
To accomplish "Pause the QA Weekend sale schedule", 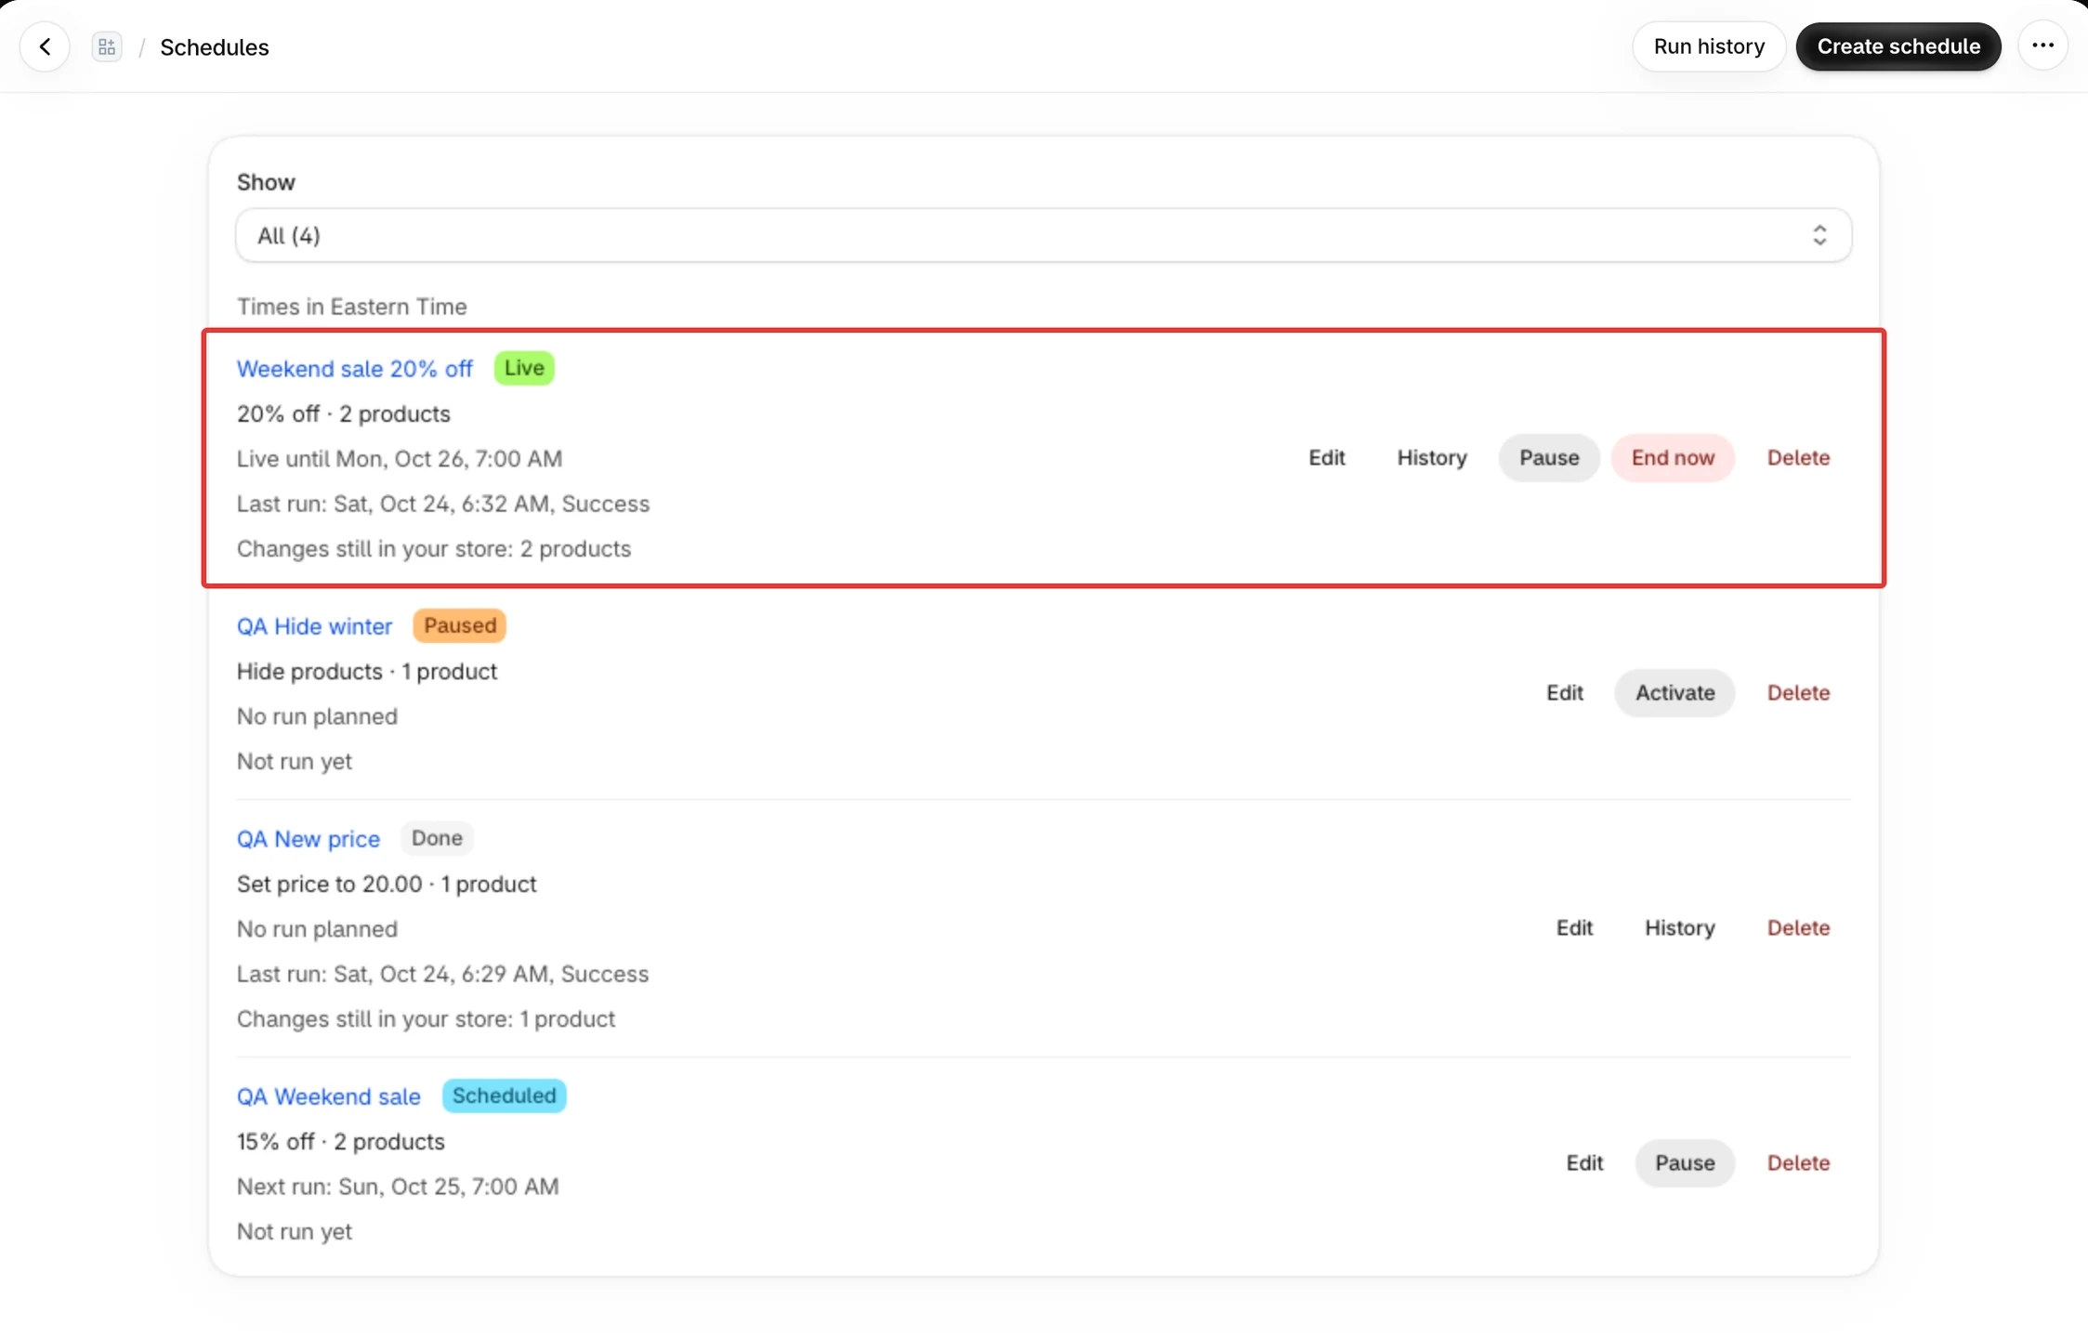I will (1685, 1163).
